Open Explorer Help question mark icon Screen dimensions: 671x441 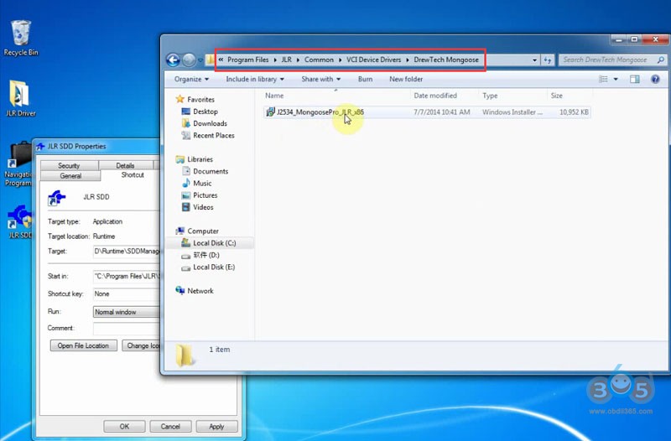click(655, 79)
